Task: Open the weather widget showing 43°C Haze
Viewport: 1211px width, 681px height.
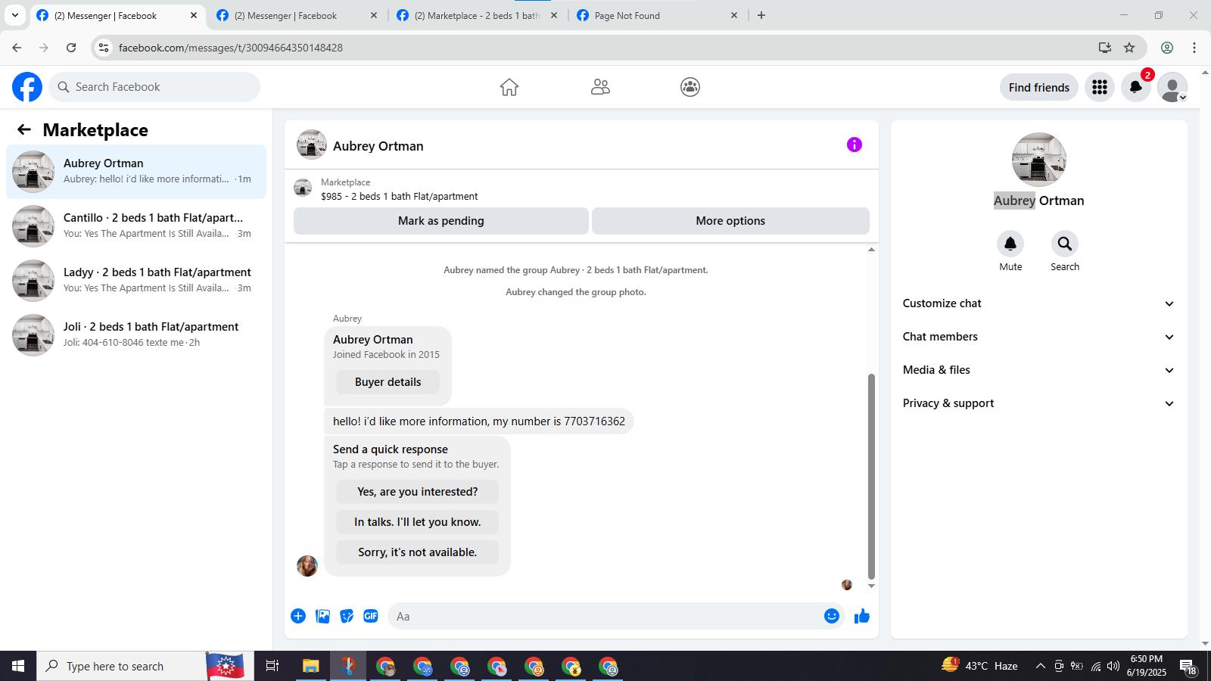Action: click(979, 666)
